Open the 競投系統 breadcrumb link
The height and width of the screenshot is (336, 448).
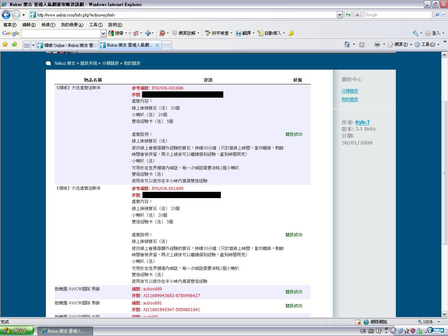click(89, 63)
